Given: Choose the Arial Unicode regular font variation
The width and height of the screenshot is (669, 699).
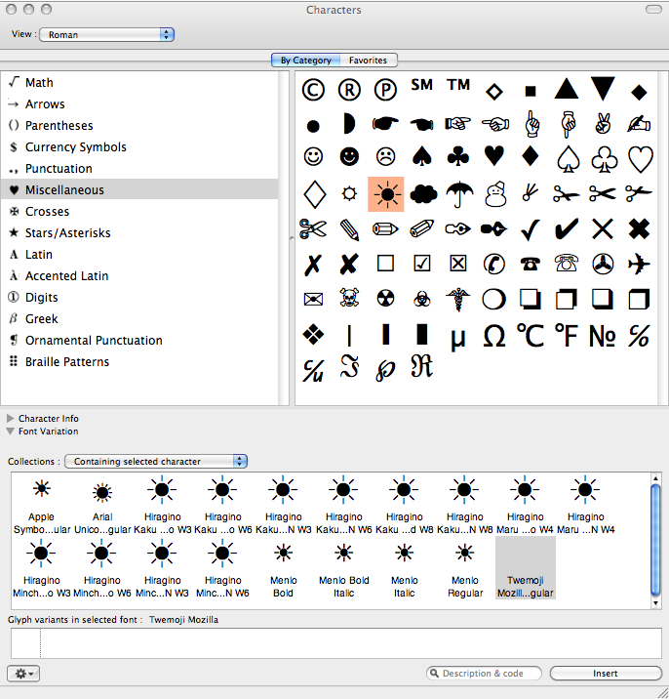Looking at the screenshot, I should point(102,505).
